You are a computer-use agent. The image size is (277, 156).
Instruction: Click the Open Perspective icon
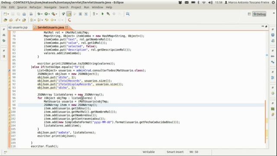(249, 14)
